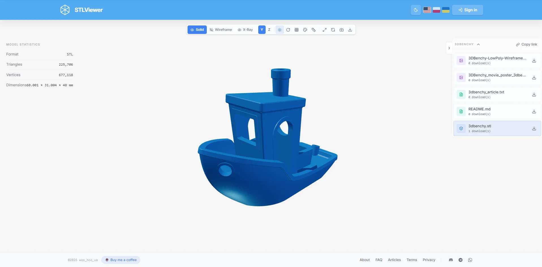Open Buy me a coffee link
This screenshot has height=267, width=542.
(121, 260)
